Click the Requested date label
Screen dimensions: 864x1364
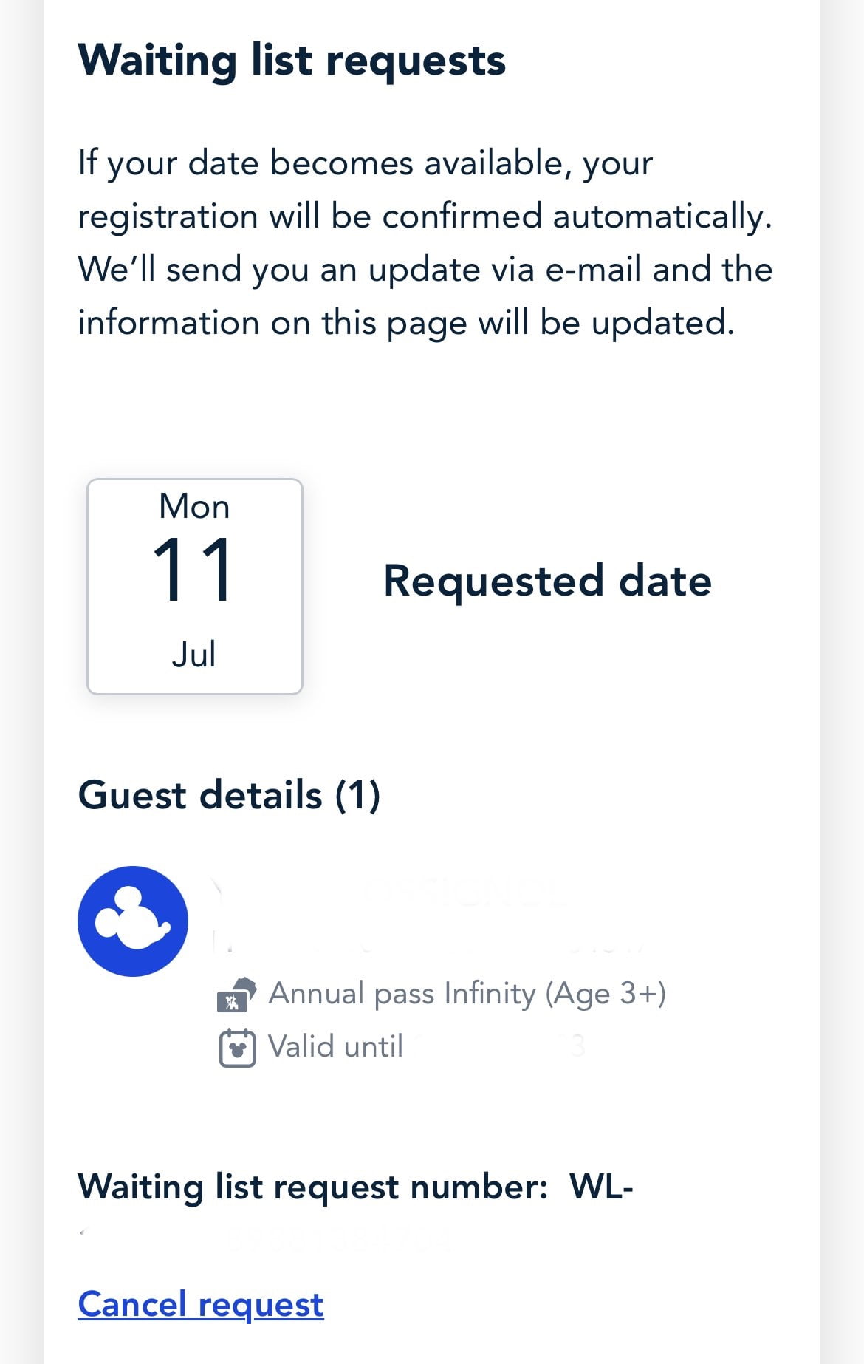[x=547, y=581]
